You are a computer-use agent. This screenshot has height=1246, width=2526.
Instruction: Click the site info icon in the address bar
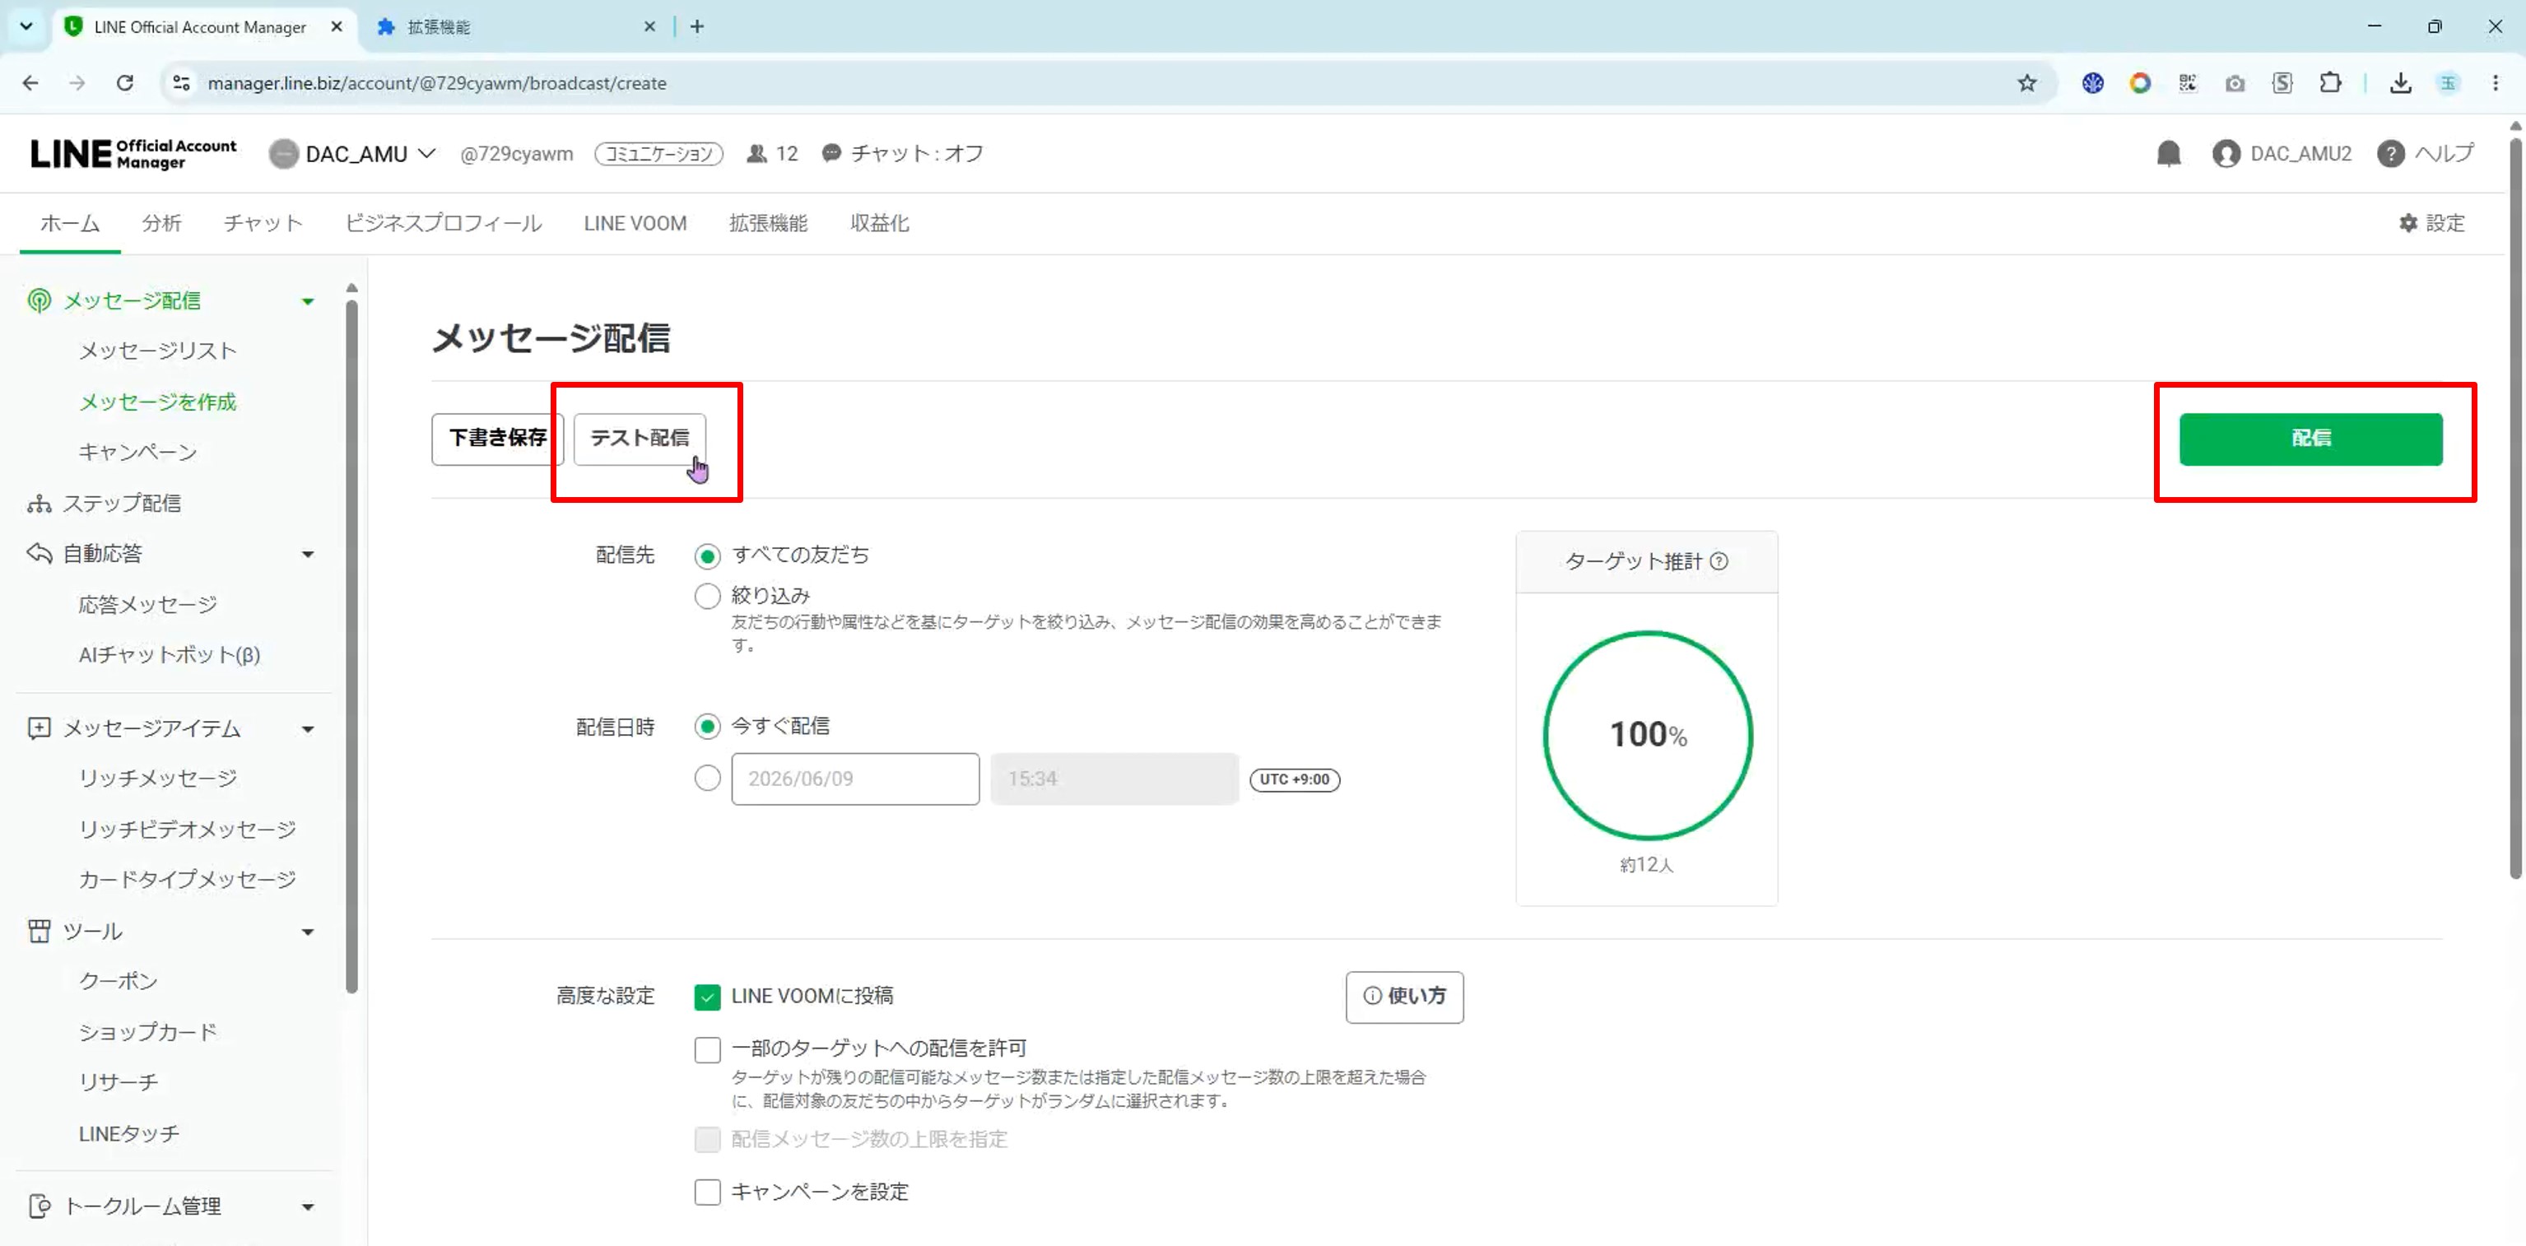[x=181, y=83]
